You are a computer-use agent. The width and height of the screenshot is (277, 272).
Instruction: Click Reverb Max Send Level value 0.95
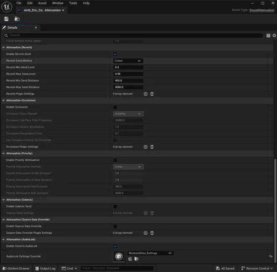(128, 74)
